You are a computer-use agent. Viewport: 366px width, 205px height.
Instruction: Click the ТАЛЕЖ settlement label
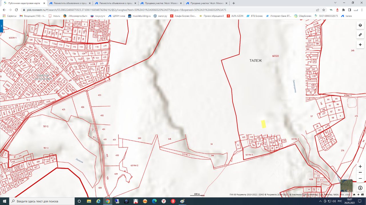tap(255, 61)
